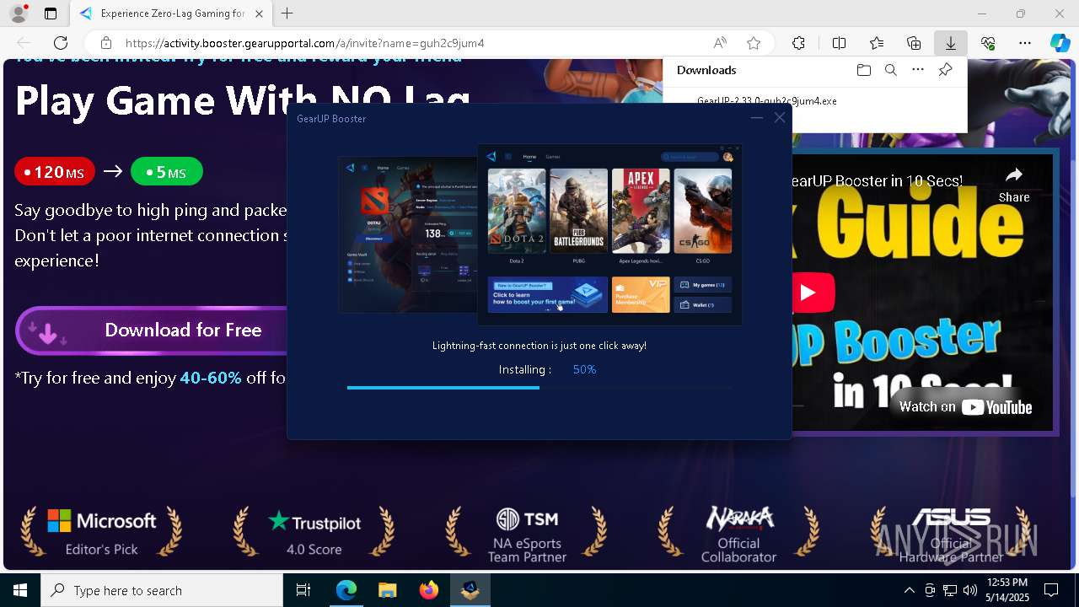This screenshot has height=607, width=1079.
Task: Open the Windows Start menu
Action: coord(20,590)
